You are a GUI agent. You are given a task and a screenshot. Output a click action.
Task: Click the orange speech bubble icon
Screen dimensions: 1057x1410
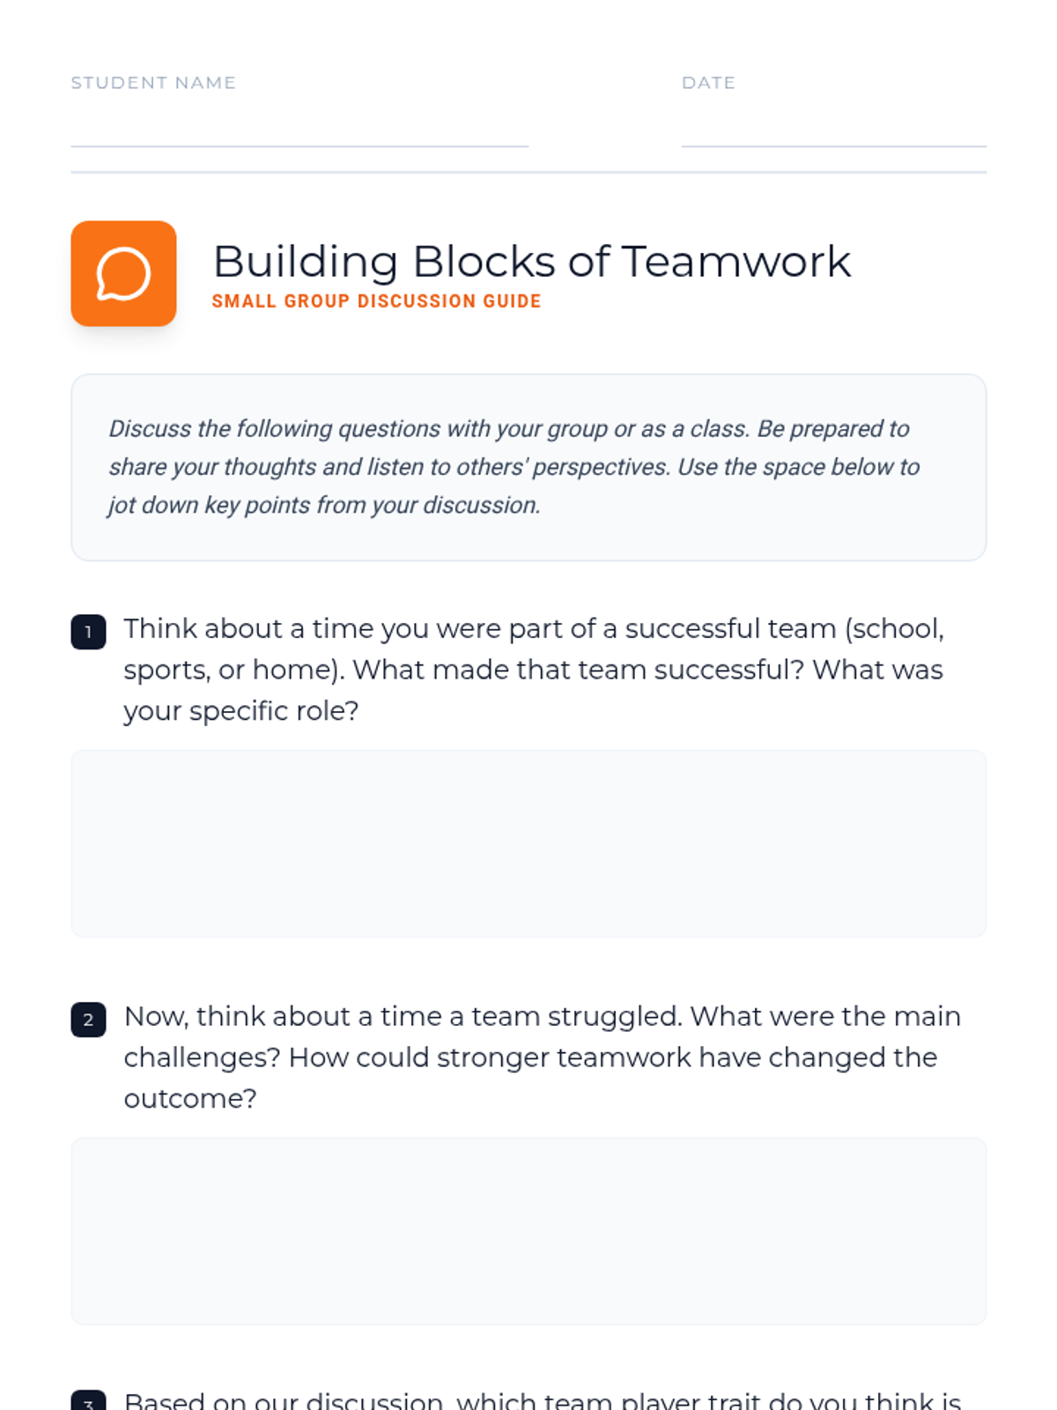pos(123,274)
